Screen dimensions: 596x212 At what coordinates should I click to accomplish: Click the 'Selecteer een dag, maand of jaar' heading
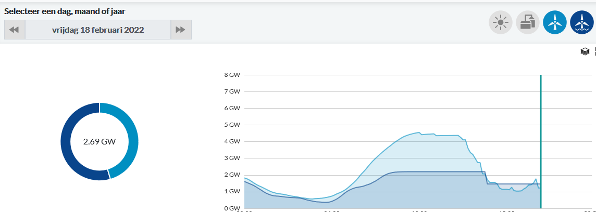(65, 10)
